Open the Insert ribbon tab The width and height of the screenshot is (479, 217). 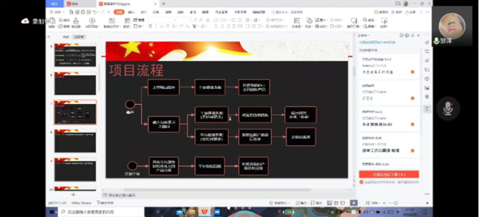131,12
